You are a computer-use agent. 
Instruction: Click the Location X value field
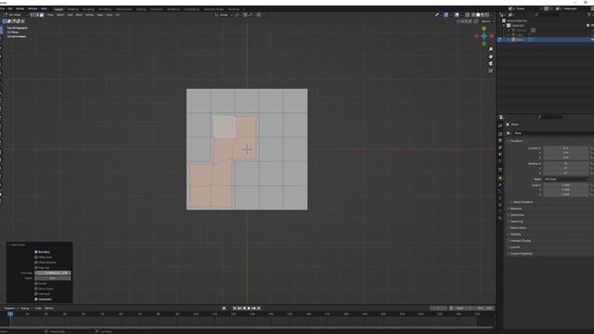tap(566, 148)
